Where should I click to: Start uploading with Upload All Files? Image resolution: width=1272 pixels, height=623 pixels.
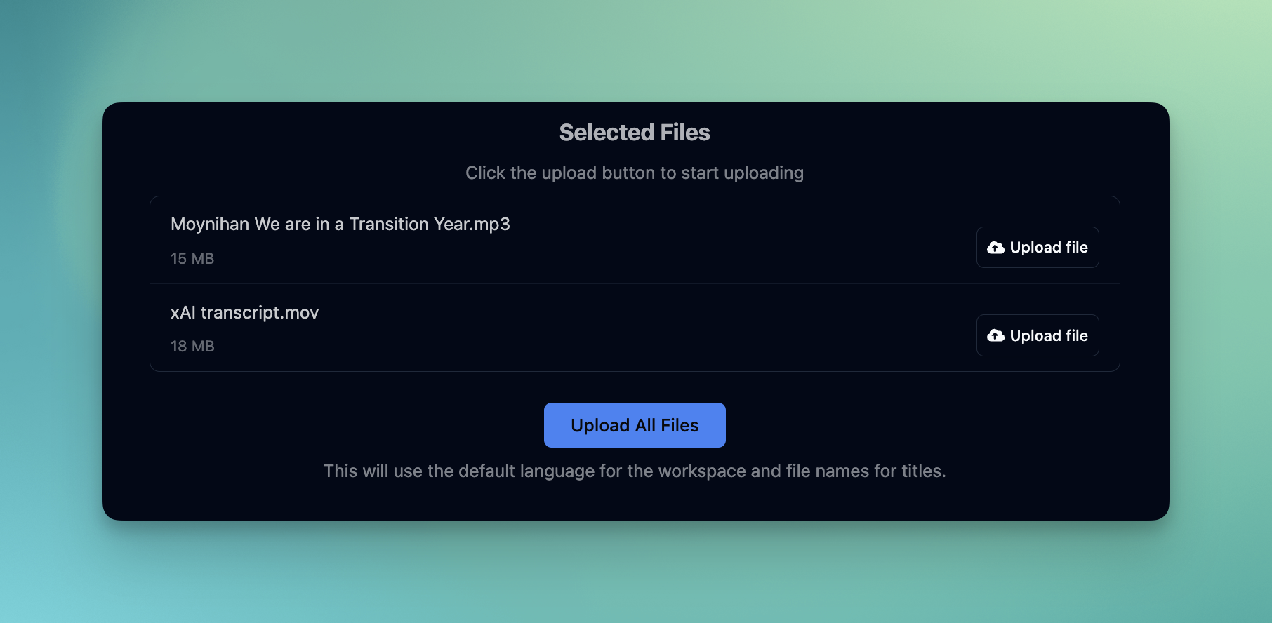tap(635, 425)
